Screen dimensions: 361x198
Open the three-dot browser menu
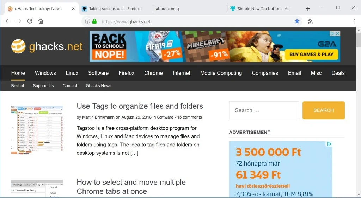click(354, 21)
